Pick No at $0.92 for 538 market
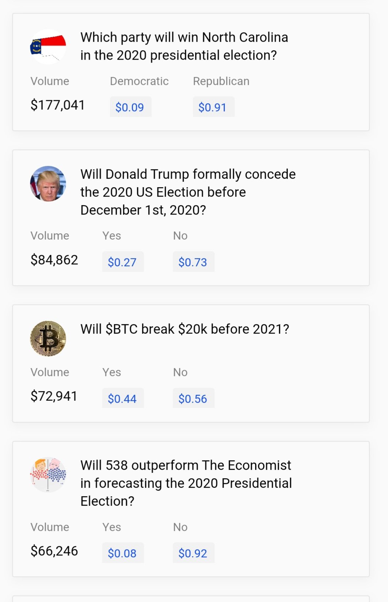 193,553
